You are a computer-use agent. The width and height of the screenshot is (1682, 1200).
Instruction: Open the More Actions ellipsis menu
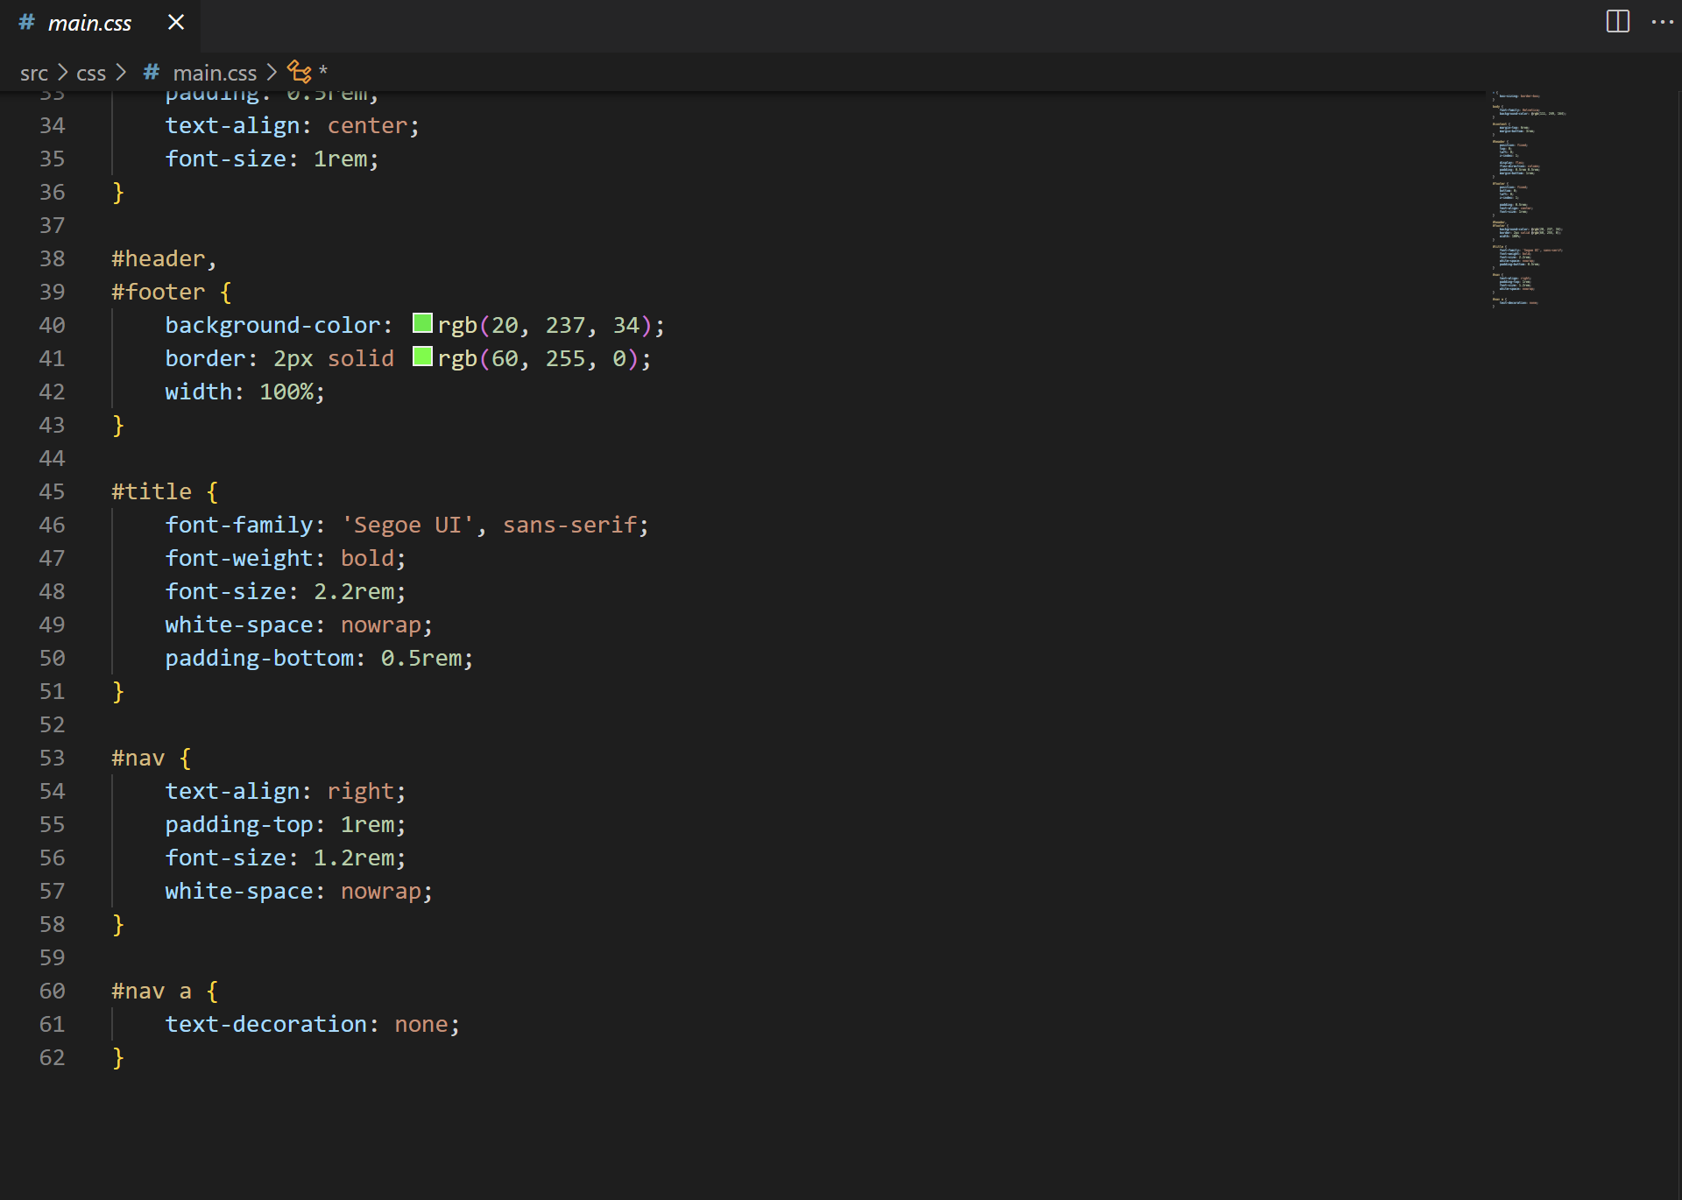pyautogui.click(x=1662, y=22)
